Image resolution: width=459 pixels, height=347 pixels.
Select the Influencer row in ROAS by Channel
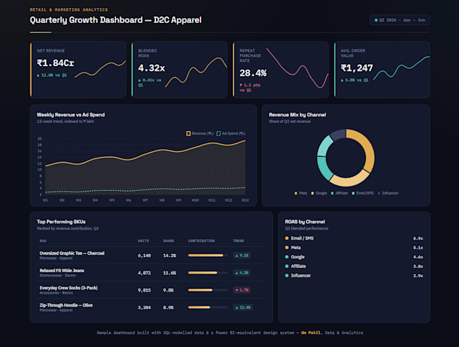354,275
